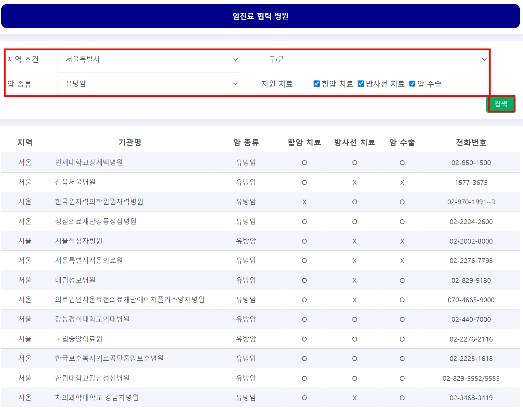This screenshot has height=410, width=523.
Task: Select the phone number 02-950-1500
Action: pyautogui.click(x=471, y=163)
